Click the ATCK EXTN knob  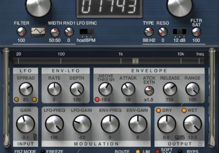coord(149,91)
